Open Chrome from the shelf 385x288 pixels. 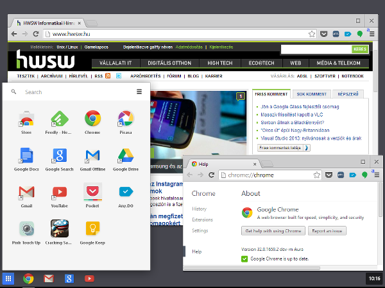[x=28, y=278]
